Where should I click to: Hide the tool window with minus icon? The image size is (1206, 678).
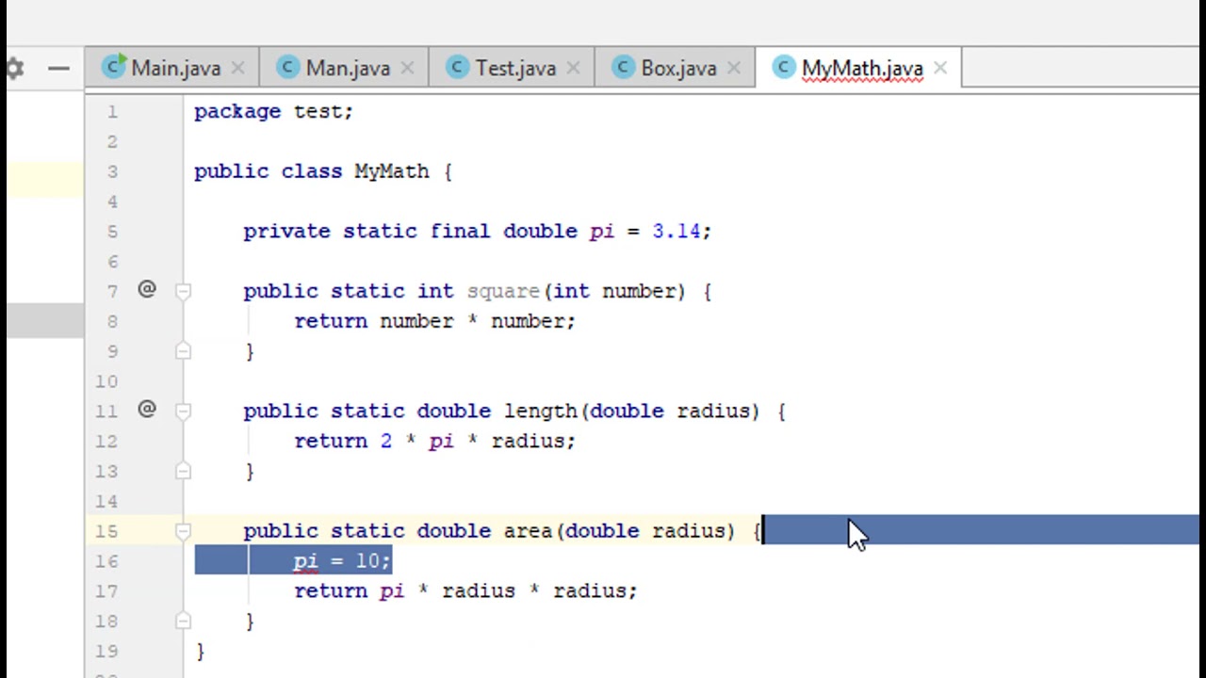coord(58,68)
